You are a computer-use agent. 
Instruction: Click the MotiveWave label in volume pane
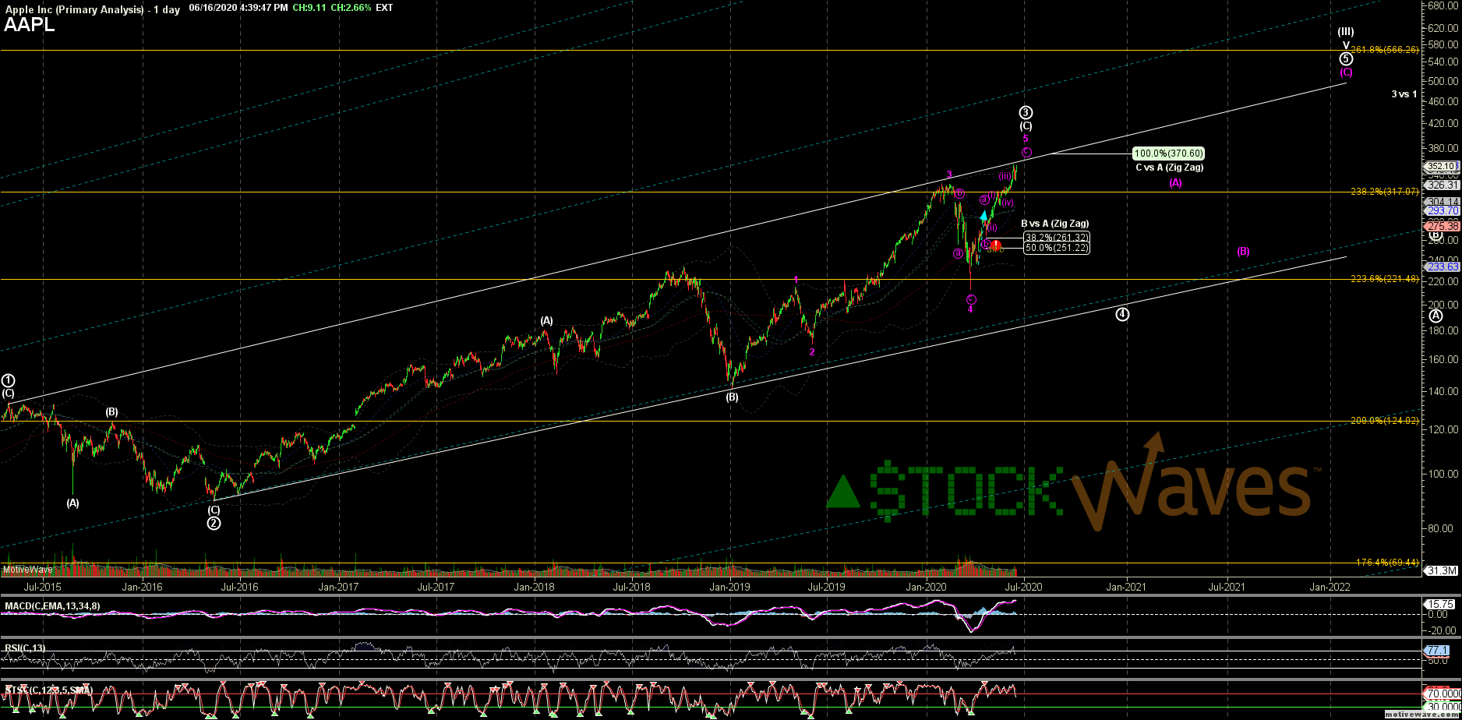[x=28, y=570]
